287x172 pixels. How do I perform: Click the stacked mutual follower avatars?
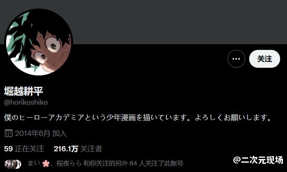(13, 164)
